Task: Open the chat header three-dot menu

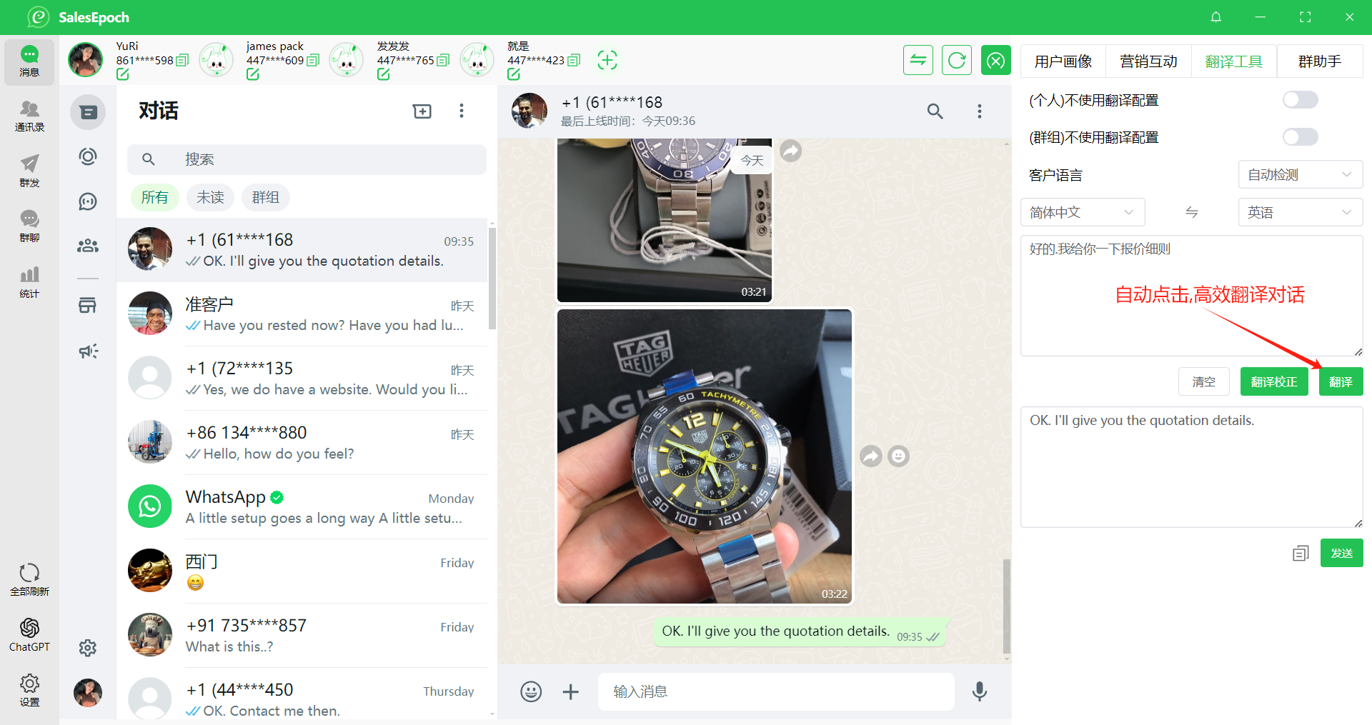Action: click(980, 111)
